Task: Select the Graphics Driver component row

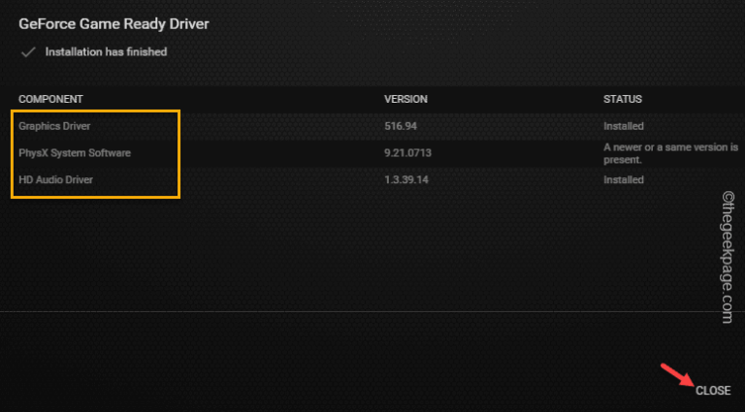Action: (54, 126)
